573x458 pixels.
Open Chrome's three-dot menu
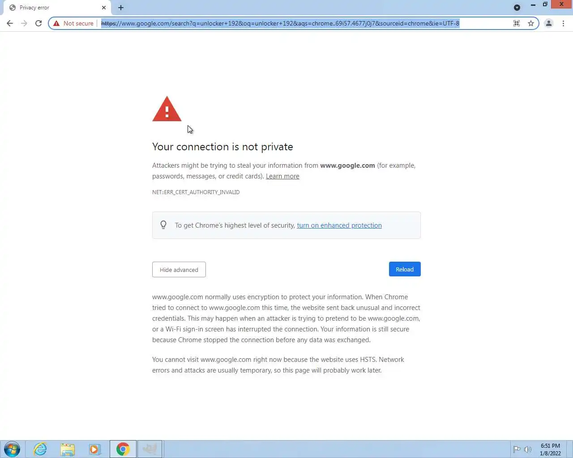(563, 23)
